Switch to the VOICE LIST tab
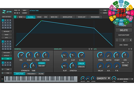 [82, 17]
